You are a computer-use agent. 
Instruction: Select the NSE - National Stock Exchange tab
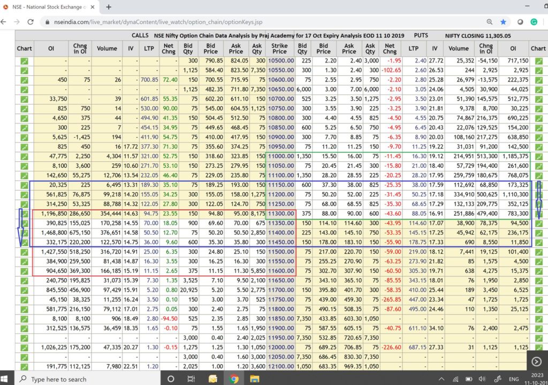click(48, 7)
